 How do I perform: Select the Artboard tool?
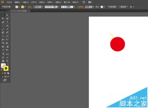[3, 58]
